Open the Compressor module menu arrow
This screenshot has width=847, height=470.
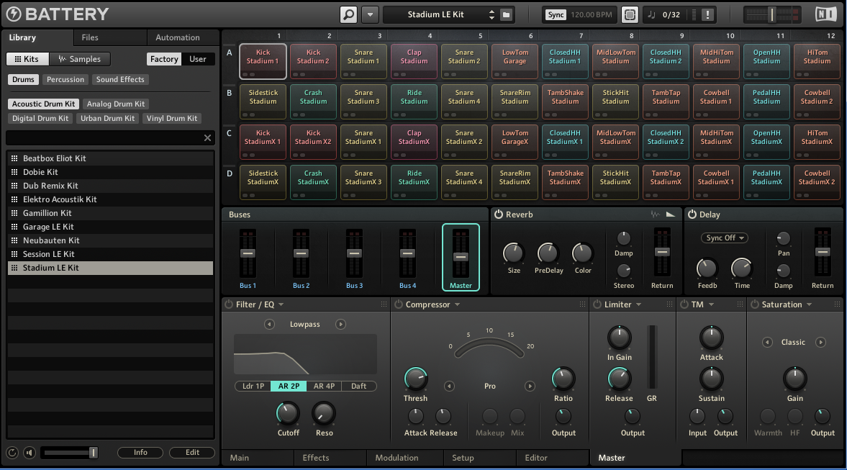tap(457, 304)
